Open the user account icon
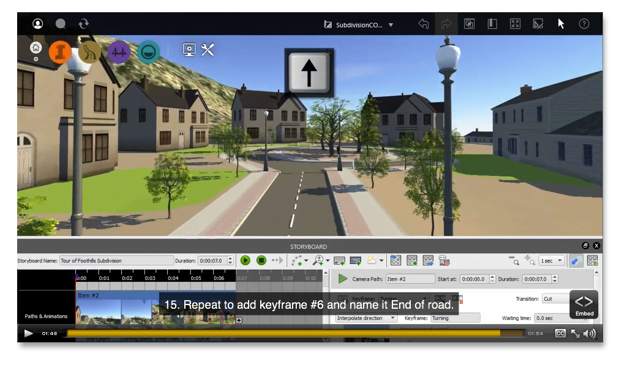Image resolution: width=633 pixels, height=376 pixels. [37, 24]
